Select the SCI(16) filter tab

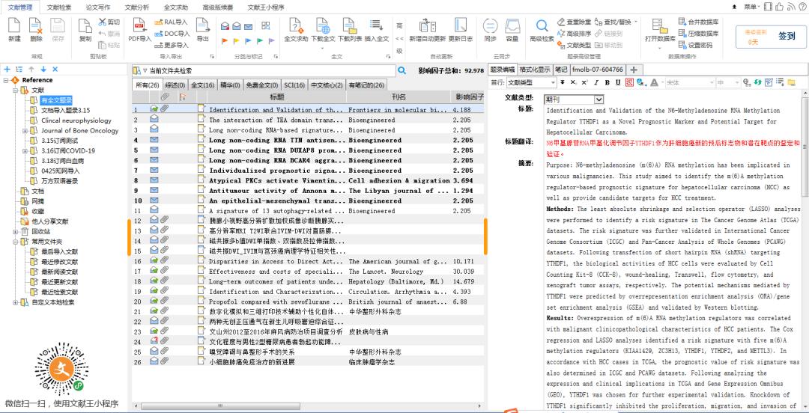coord(294,85)
